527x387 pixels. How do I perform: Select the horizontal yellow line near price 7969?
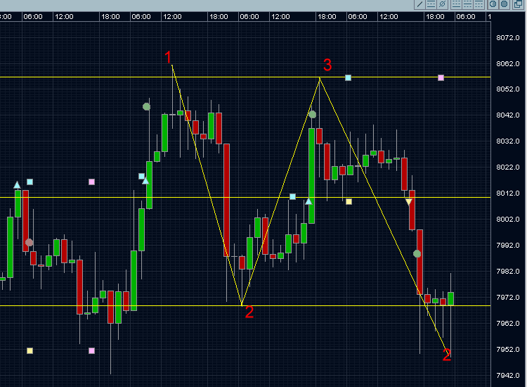[245, 305]
